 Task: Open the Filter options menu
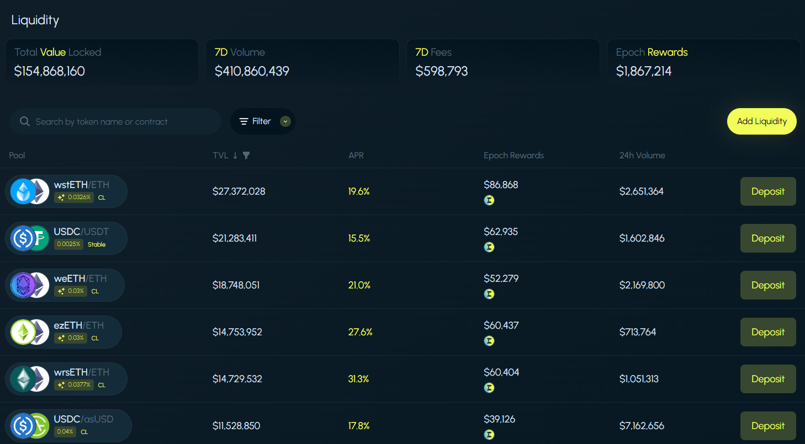click(255, 121)
